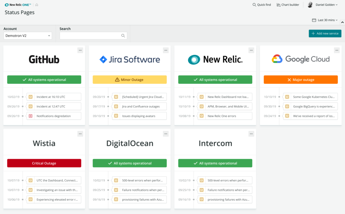Image resolution: width=345 pixels, height=214 pixels.
Task: Open the Demotron V2 account dropdown
Action: point(28,36)
